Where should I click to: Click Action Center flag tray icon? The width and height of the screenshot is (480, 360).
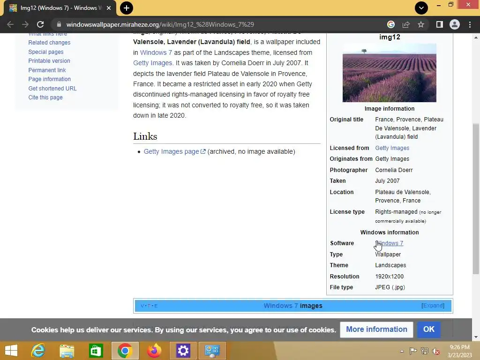[413, 351]
